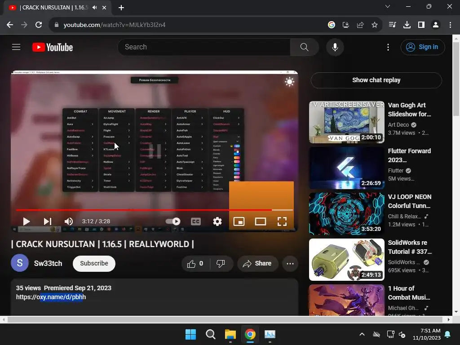The width and height of the screenshot is (460, 345).
Task: Click the search magnifier button
Action: [x=304, y=47]
